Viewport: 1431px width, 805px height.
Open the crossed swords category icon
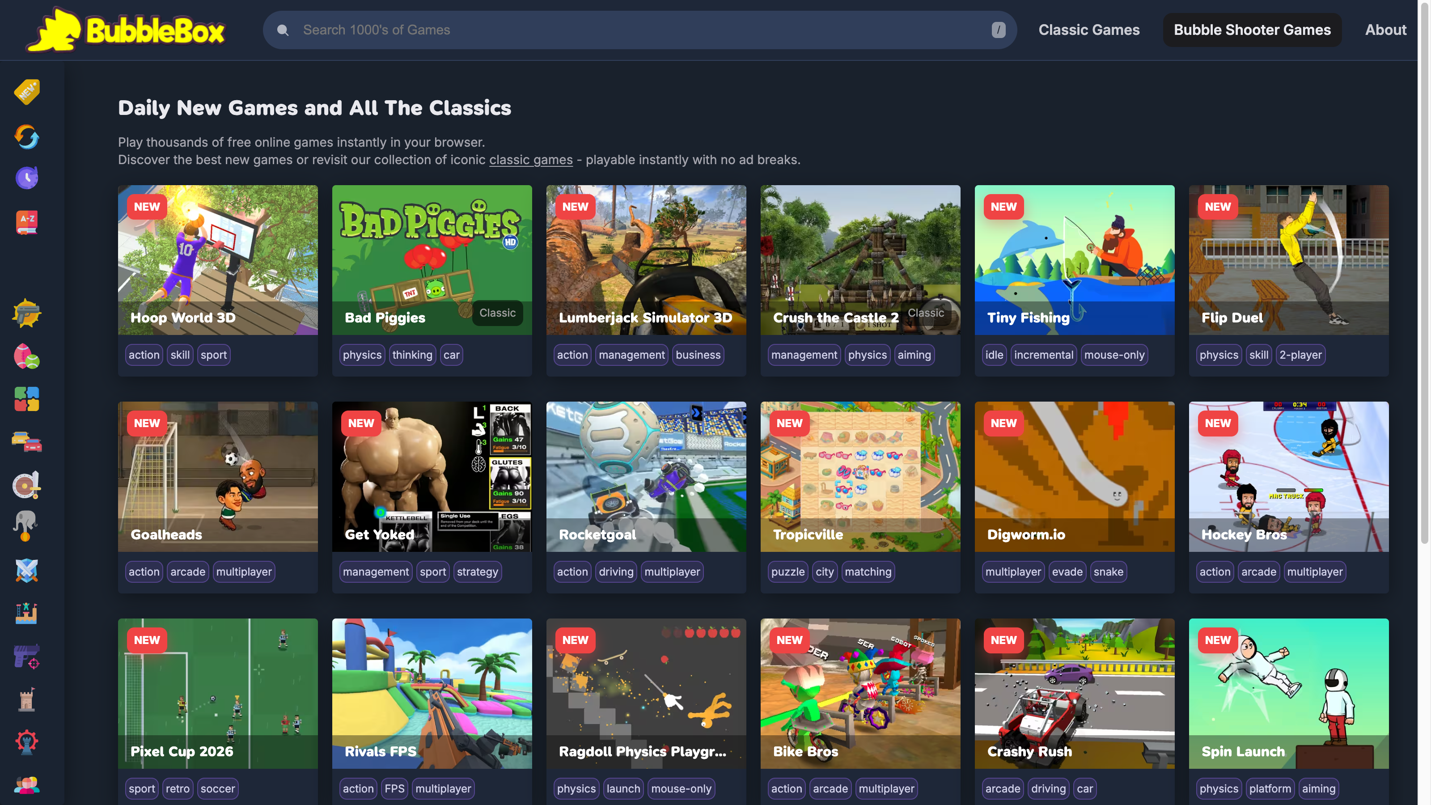pyautogui.click(x=27, y=571)
